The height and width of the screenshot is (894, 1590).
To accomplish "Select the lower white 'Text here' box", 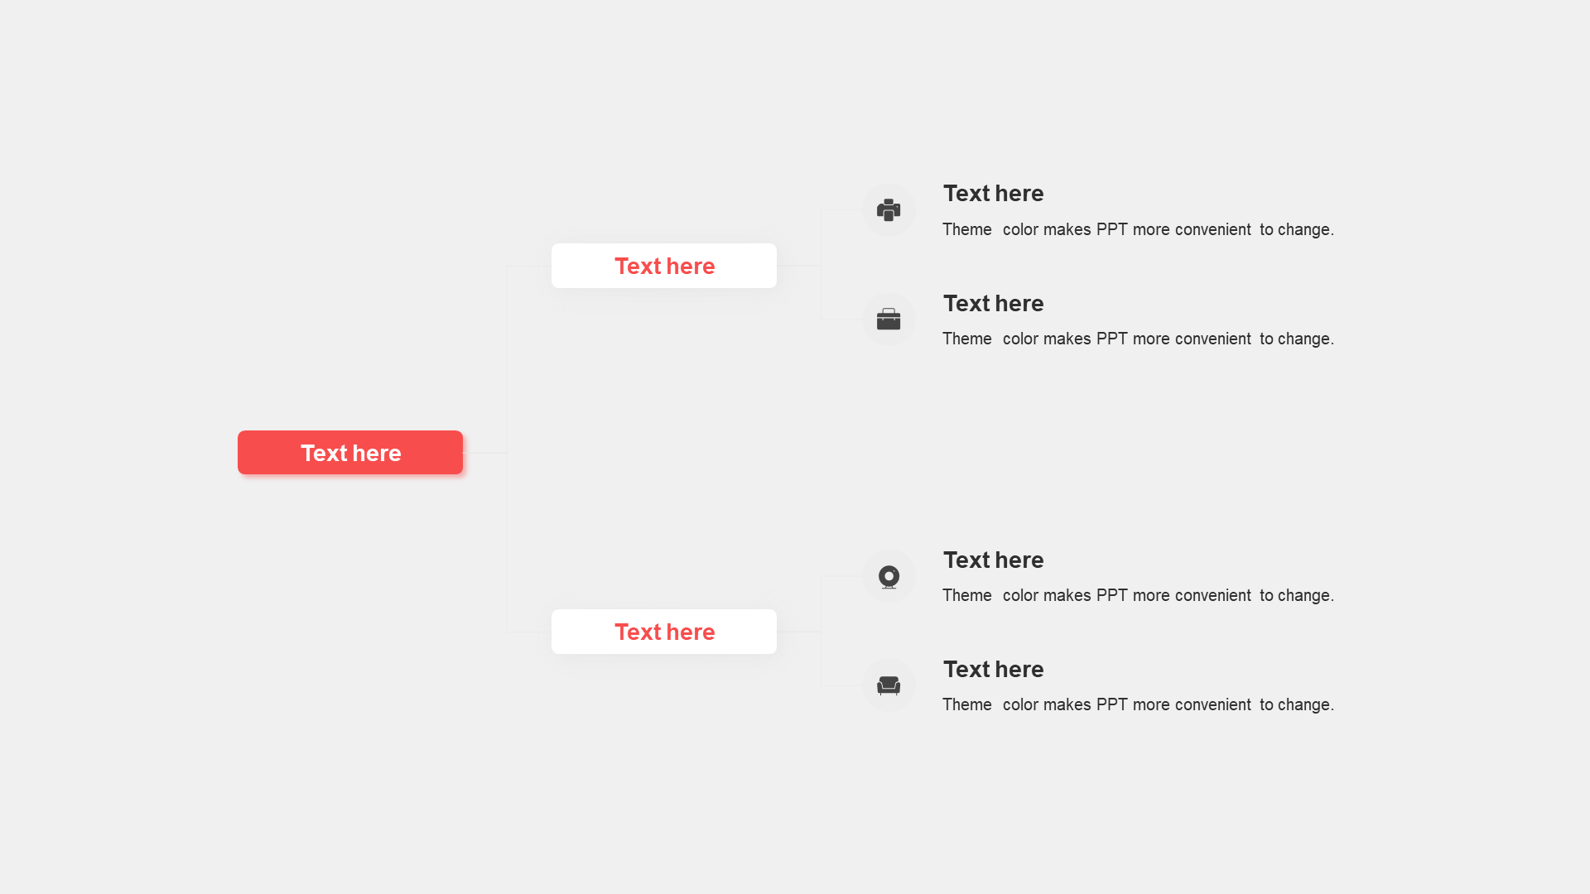I will [x=664, y=632].
